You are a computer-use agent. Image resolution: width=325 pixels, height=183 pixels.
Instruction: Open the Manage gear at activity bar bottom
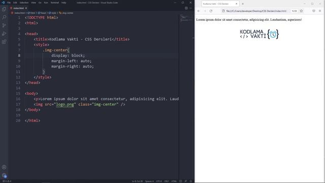pyautogui.click(x=4, y=175)
